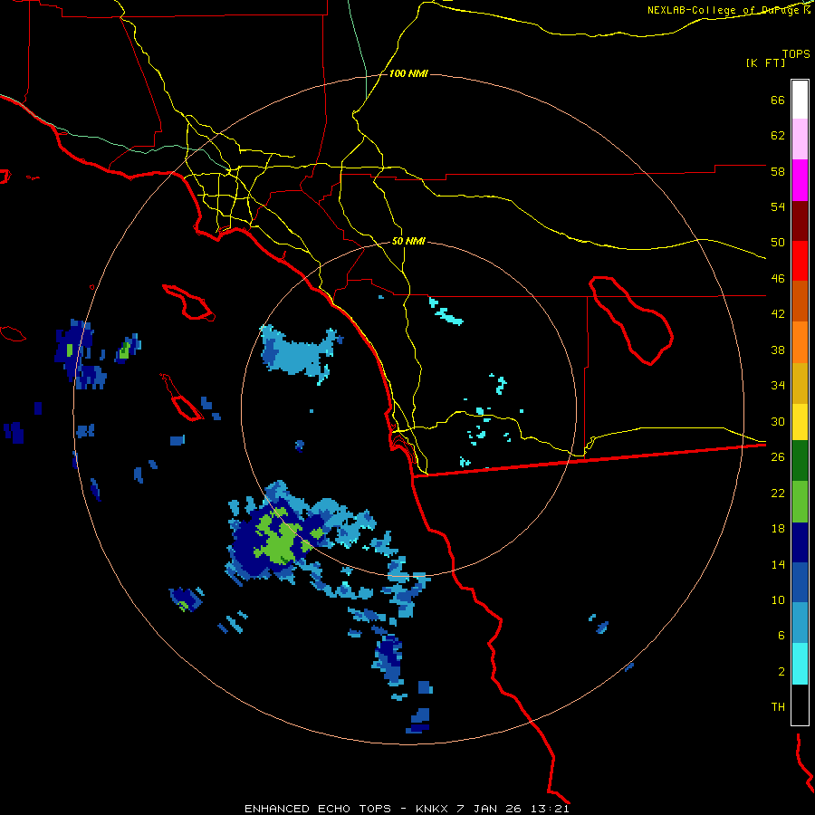This screenshot has width=815, height=815.
Task: Click the 22 legend value
Action: coord(778,493)
